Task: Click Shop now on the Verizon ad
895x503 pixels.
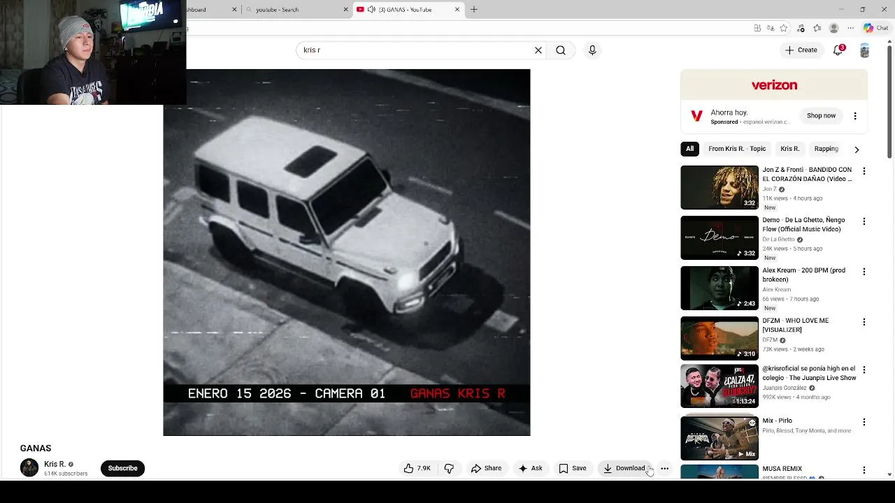Action: coord(821,116)
